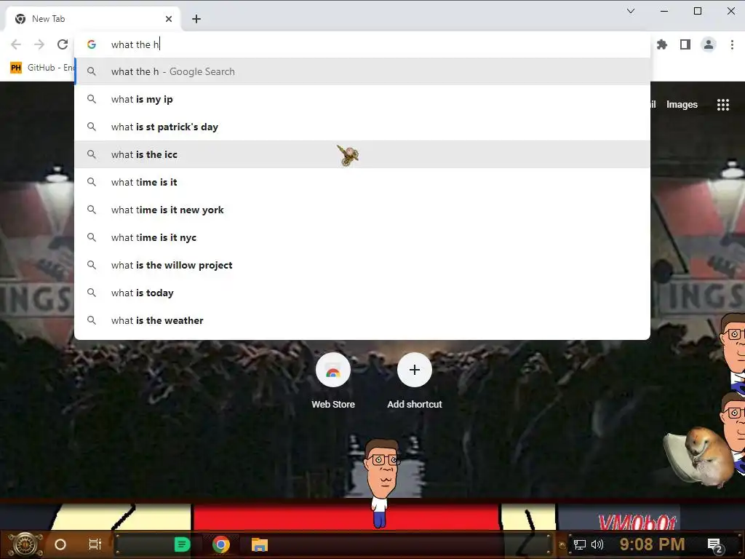Viewport: 745px width, 559px height.
Task: Click the GitHub bookmark
Action: (x=41, y=68)
